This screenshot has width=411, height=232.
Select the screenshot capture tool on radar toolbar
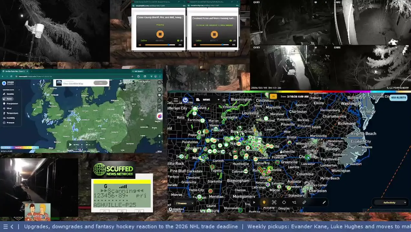tap(274, 202)
